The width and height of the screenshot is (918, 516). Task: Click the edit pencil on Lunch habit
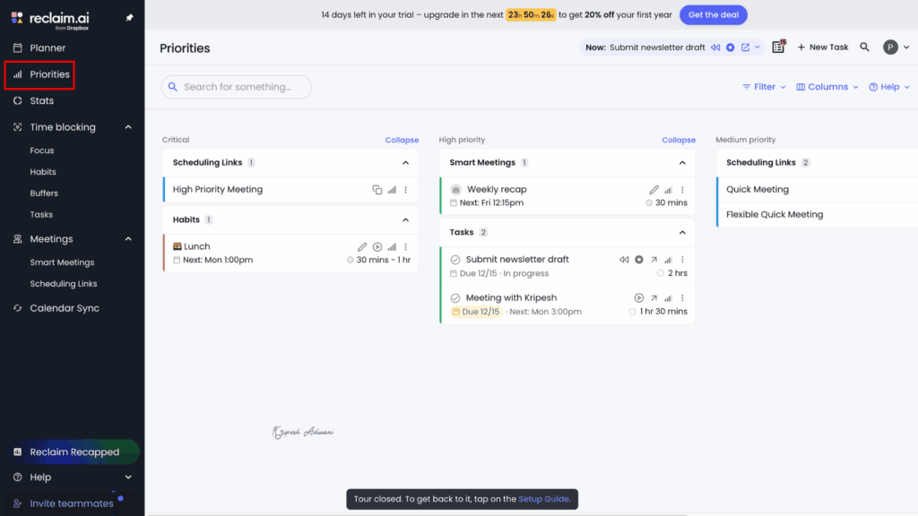click(362, 247)
